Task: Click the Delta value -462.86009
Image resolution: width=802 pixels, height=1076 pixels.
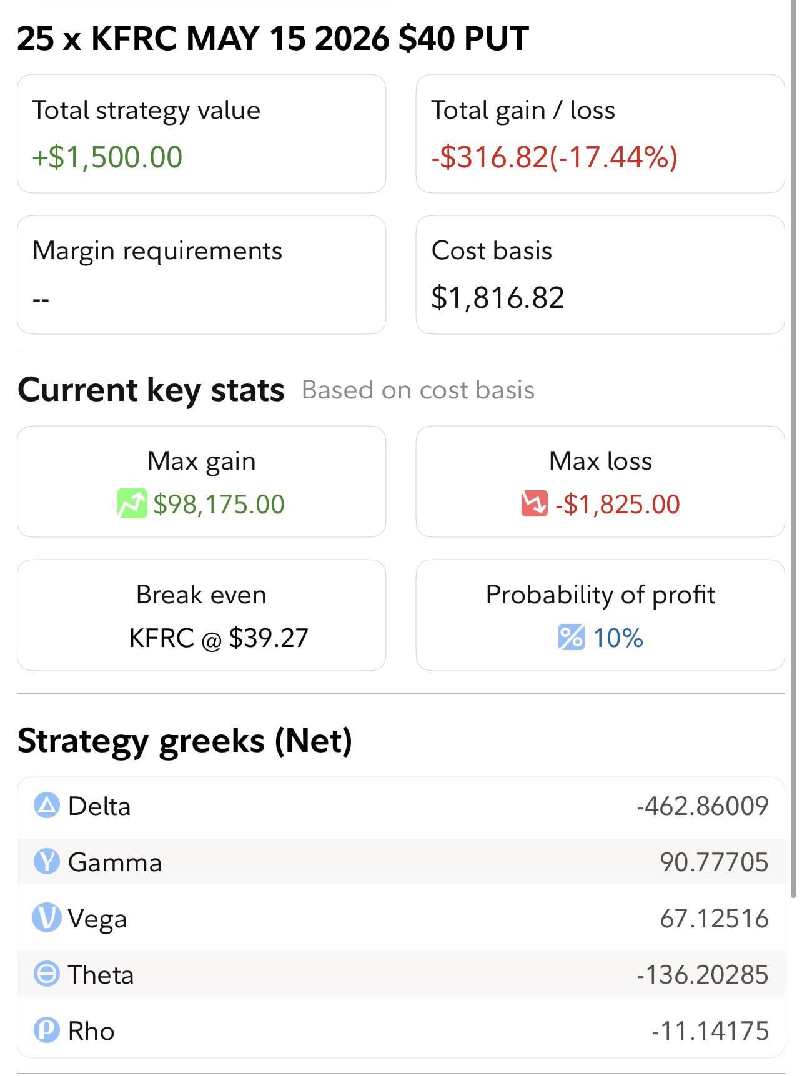Action: tap(702, 806)
